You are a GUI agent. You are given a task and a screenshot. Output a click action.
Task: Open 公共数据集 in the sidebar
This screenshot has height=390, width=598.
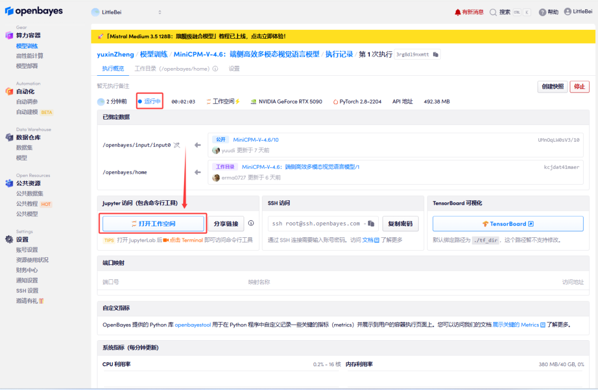click(30, 194)
